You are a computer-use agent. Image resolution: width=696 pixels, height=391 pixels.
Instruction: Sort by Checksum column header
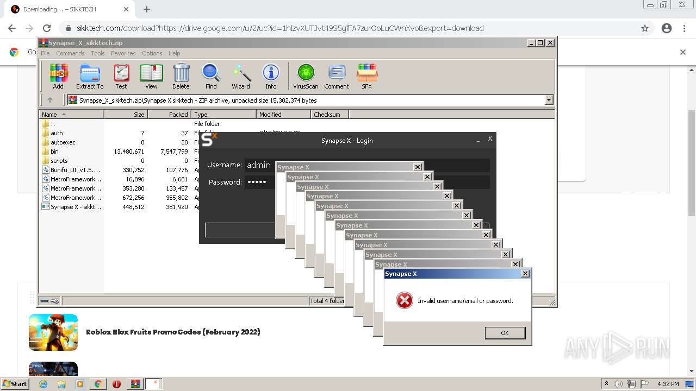330,115
